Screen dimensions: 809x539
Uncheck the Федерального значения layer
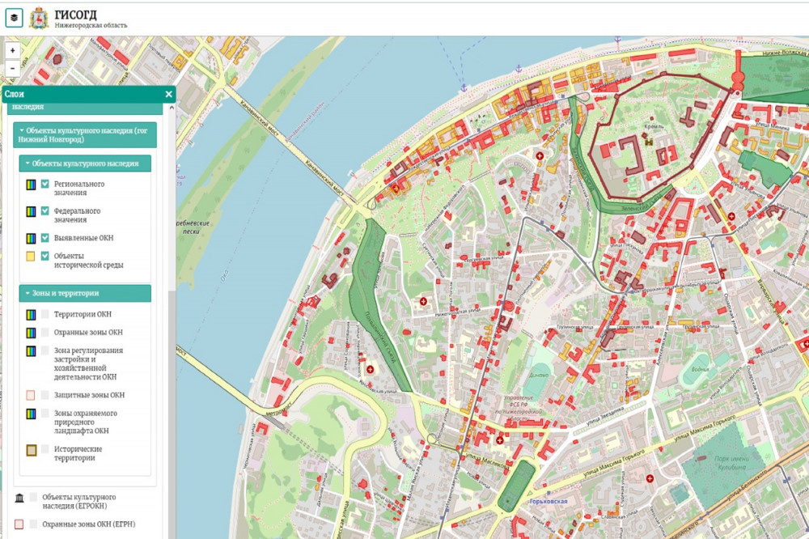point(46,211)
